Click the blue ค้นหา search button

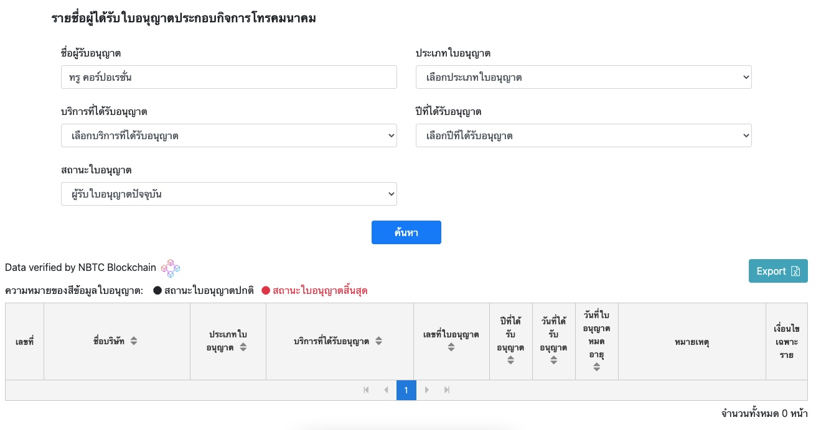coord(406,232)
